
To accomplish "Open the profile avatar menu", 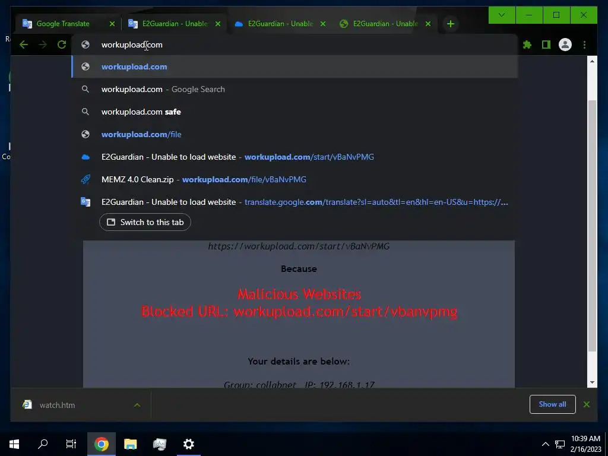I will (565, 45).
